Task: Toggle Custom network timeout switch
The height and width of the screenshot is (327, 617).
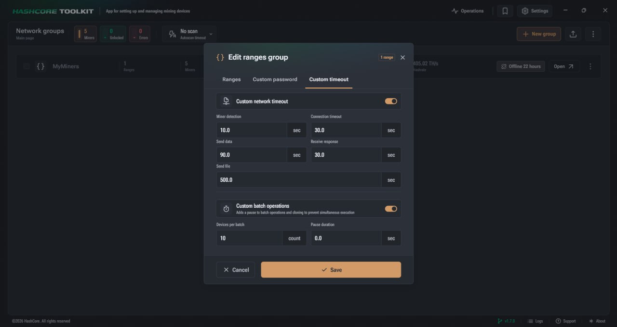Action: (x=391, y=101)
